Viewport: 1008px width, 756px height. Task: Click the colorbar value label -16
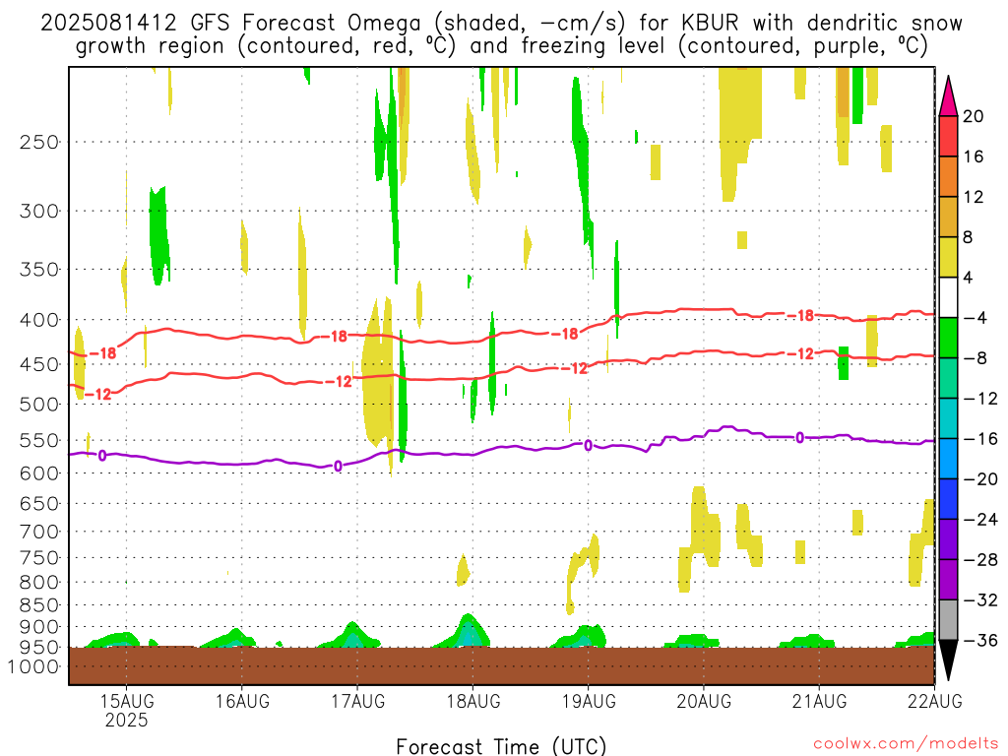coord(980,438)
